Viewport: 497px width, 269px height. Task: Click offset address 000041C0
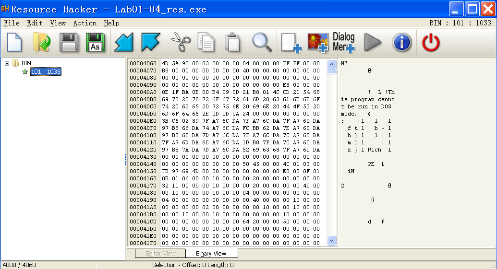click(143, 222)
